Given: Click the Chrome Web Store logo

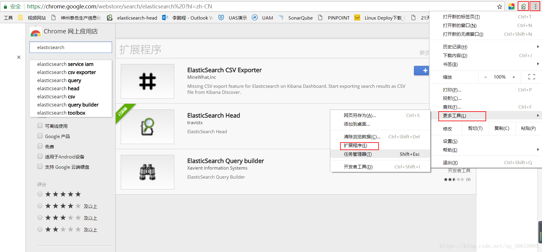Looking at the screenshot, I should tap(36, 32).
